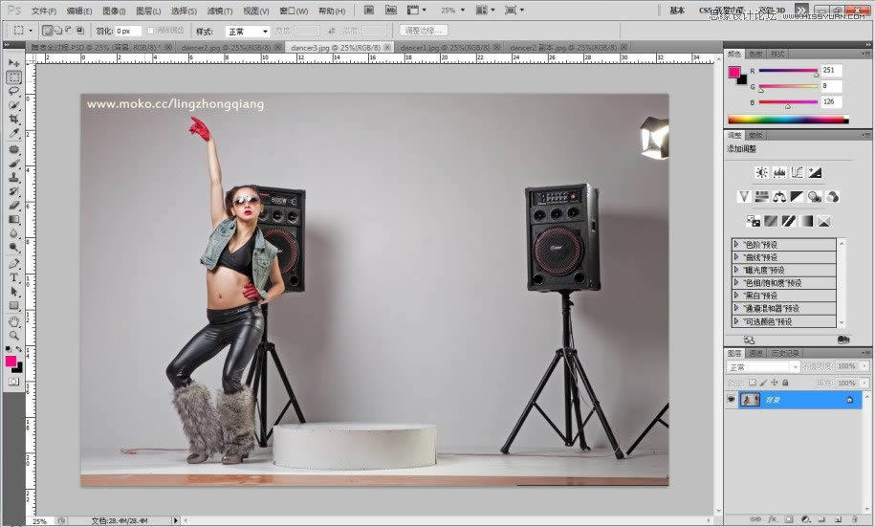Click the 基本 workspace button
This screenshot has width=875, height=527.
677,11
